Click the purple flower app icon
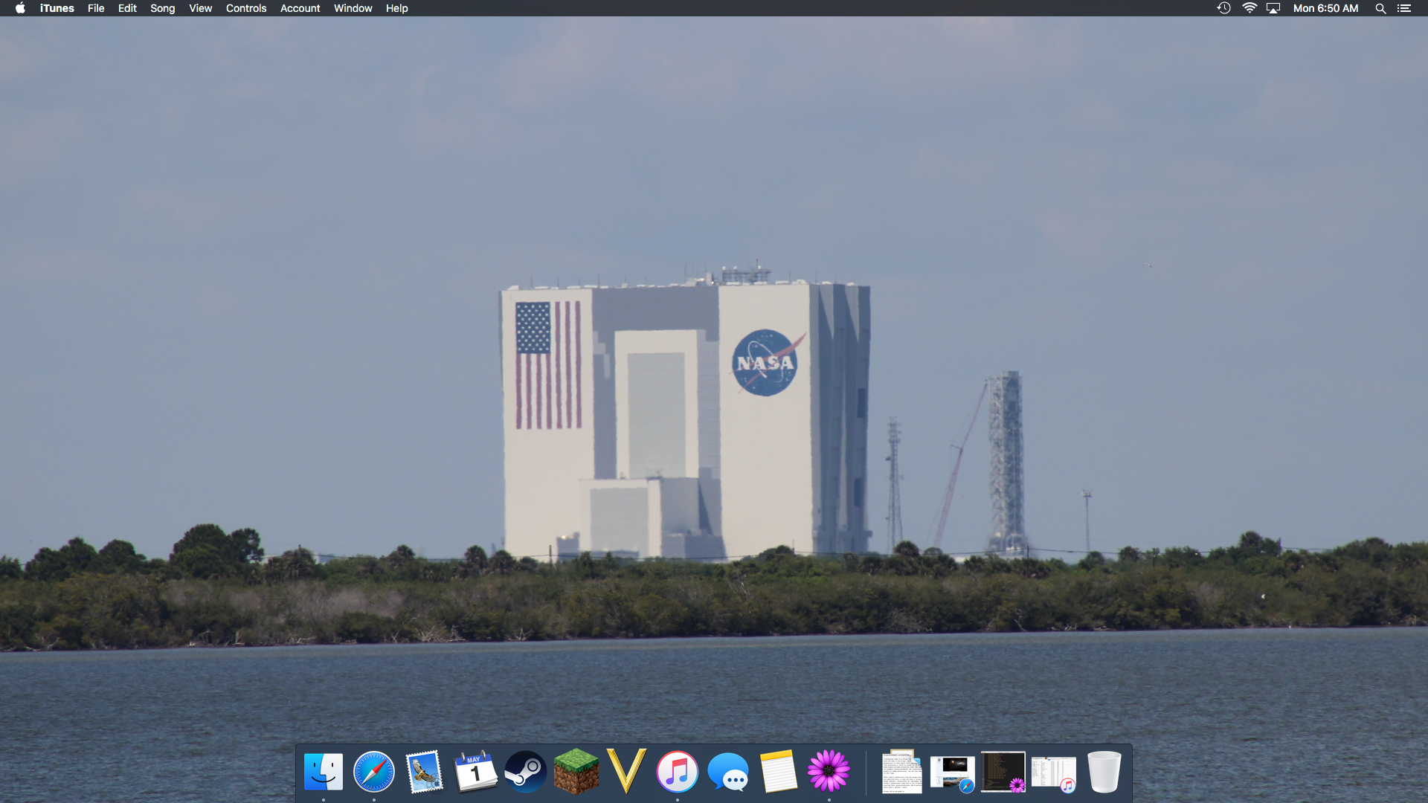1428x803 pixels. 829,772
